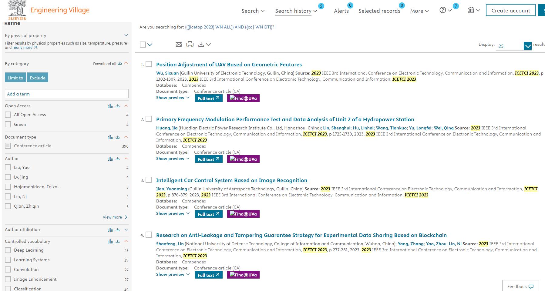Open Full text for result 1
This screenshot has width=545, height=291.
click(209, 98)
